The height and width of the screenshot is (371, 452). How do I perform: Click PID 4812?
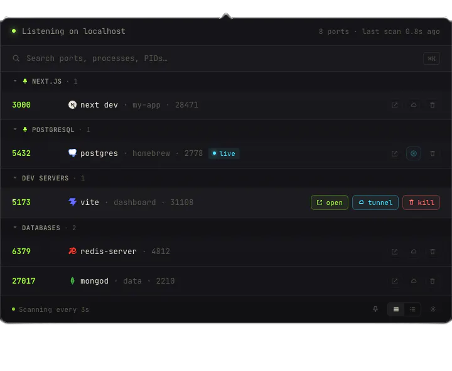(161, 252)
